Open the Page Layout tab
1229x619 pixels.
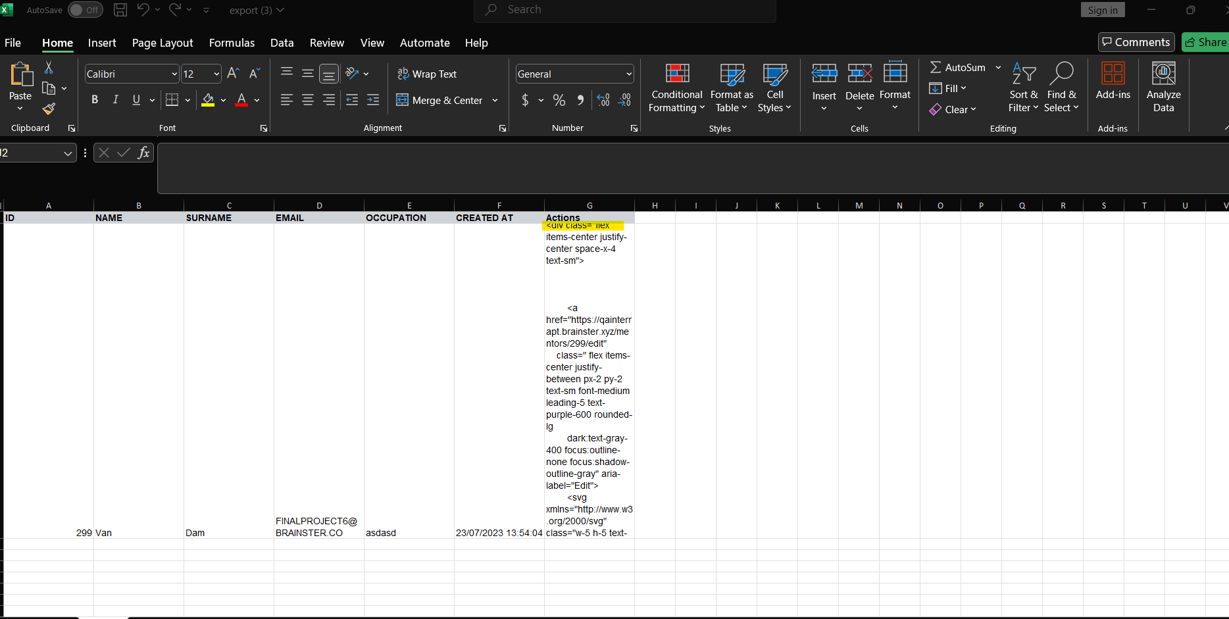(x=163, y=43)
